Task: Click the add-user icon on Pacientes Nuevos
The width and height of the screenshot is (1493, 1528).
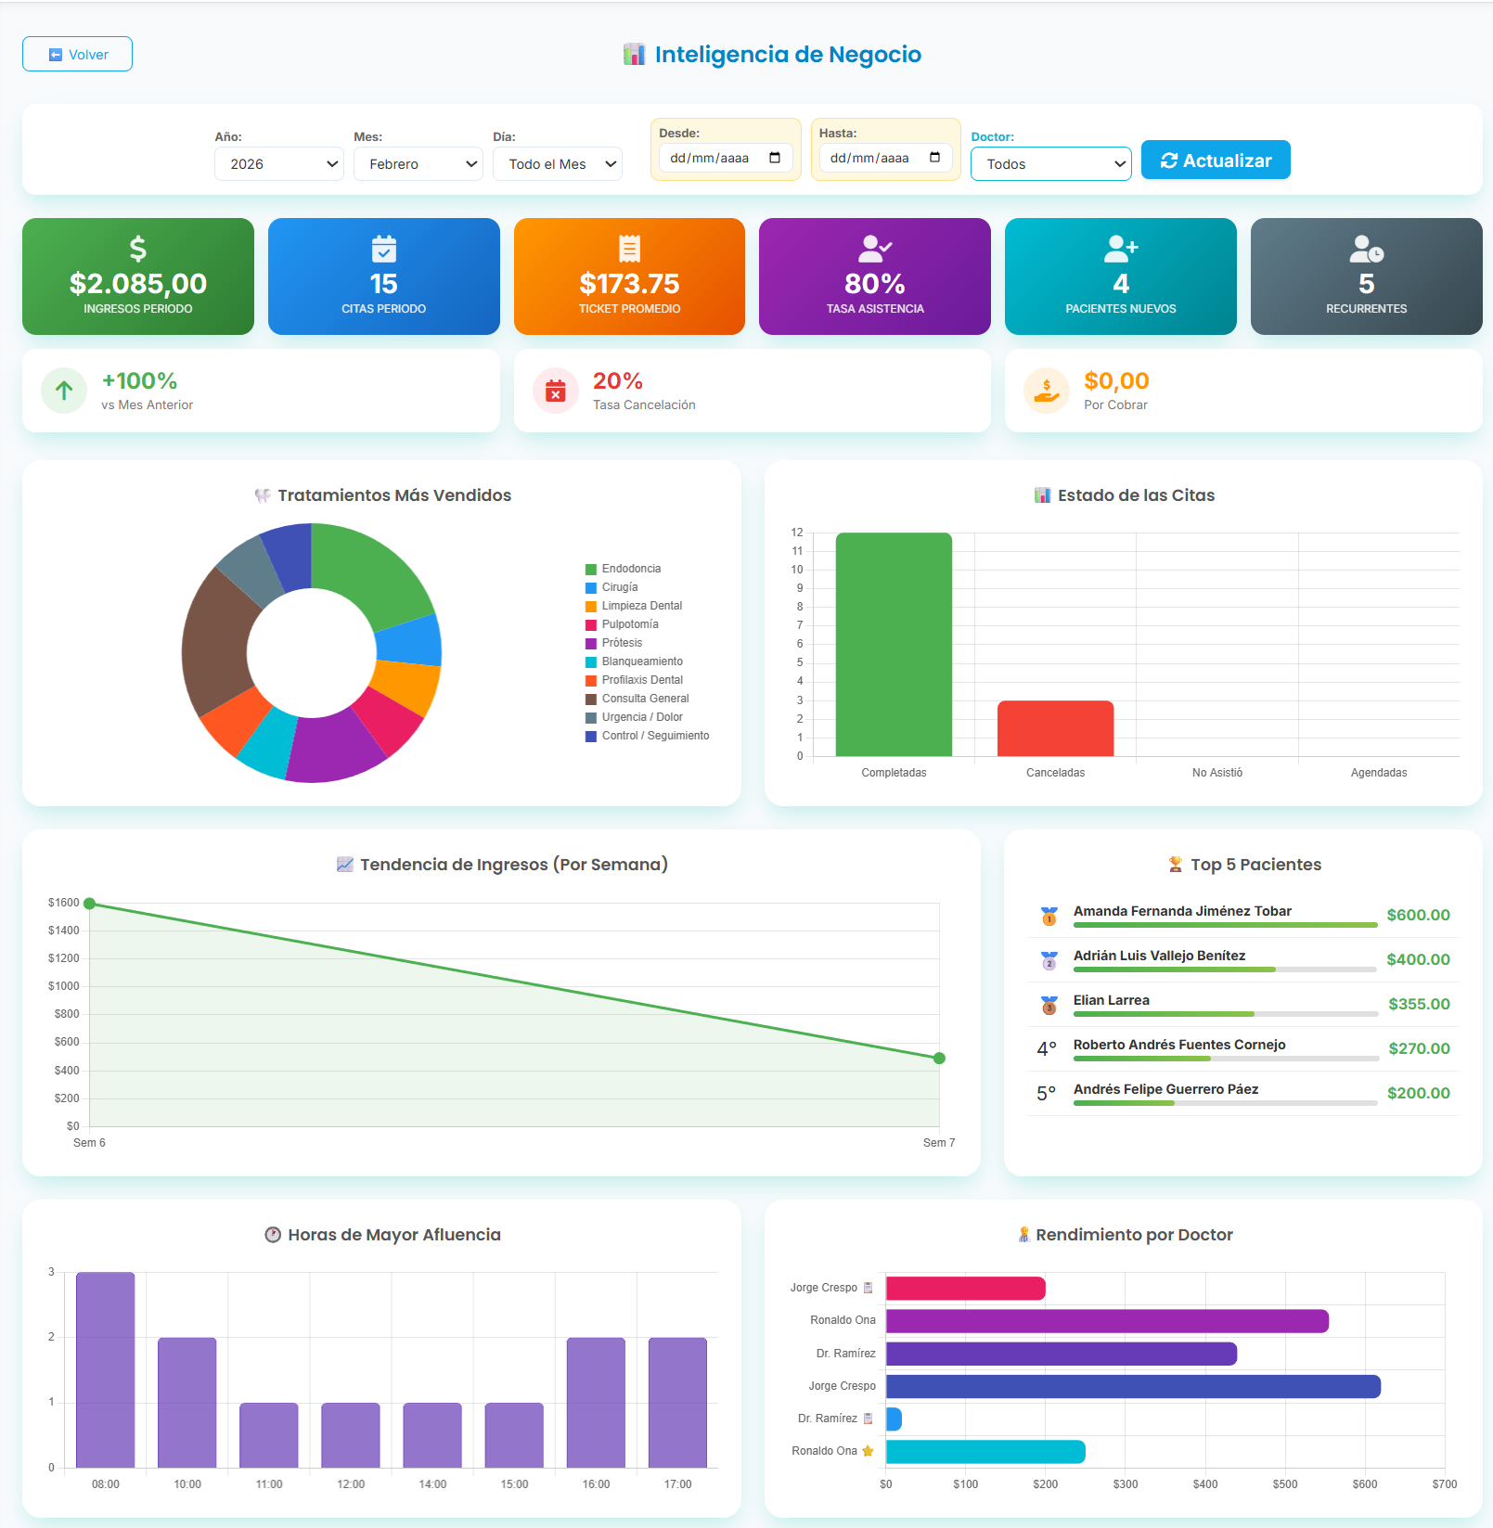Action: pos(1120,249)
